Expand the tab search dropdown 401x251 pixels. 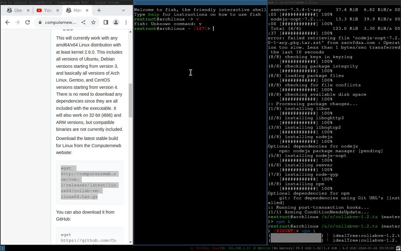tap(123, 10)
